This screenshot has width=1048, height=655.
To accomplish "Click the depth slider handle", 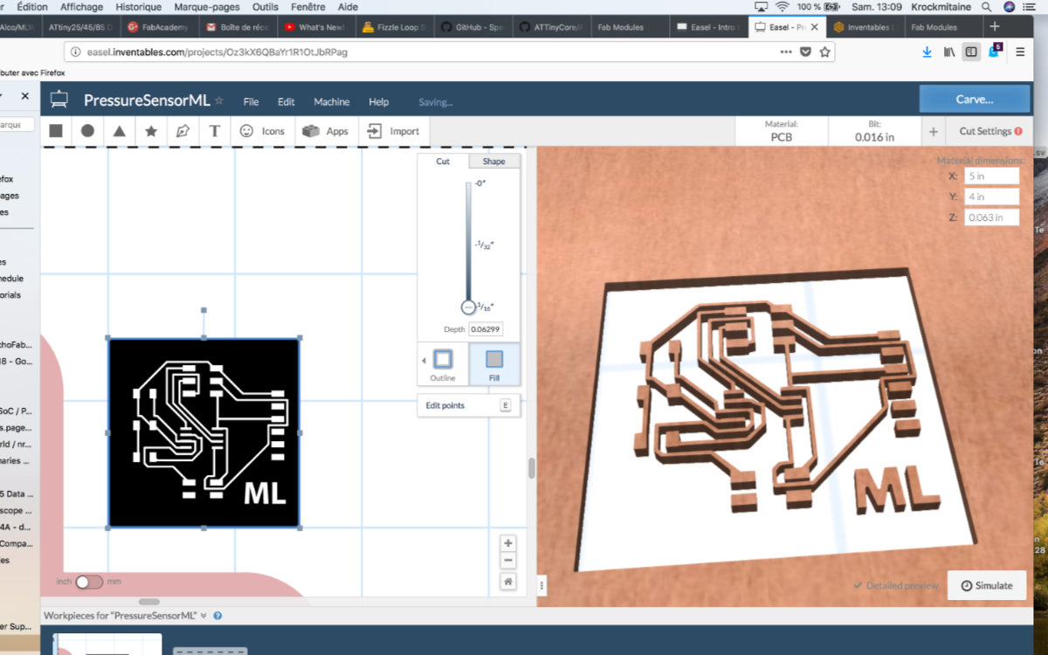I will click(468, 307).
